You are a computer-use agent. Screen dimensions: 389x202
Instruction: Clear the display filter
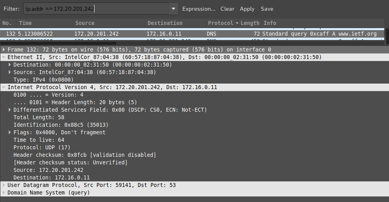(x=227, y=9)
